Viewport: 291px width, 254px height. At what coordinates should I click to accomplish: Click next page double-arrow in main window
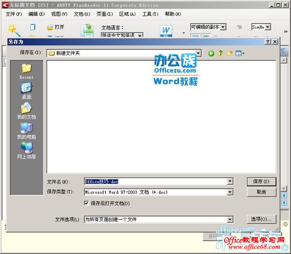click(284, 203)
